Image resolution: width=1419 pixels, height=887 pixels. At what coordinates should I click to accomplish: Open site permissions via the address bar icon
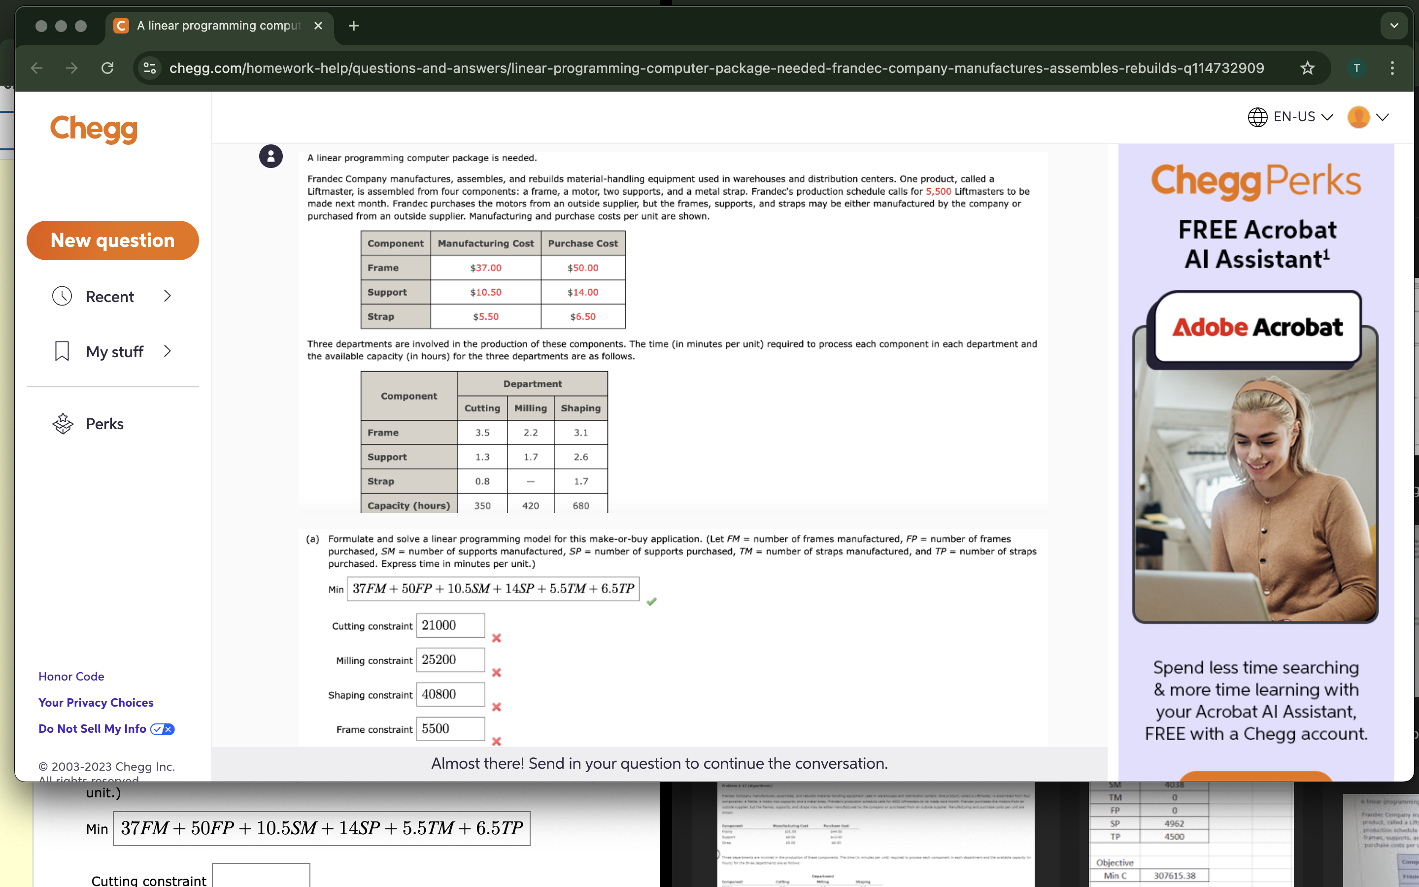(149, 68)
